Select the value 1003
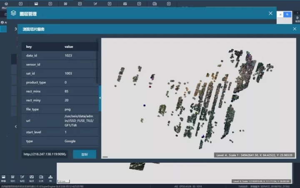The image size is (300, 188). tap(68, 73)
